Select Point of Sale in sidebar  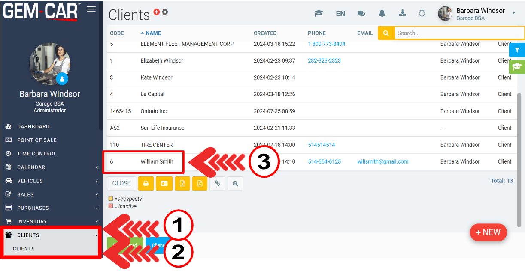point(36,140)
